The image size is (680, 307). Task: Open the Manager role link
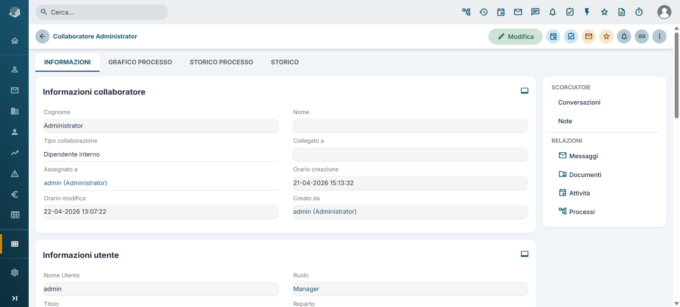(x=306, y=289)
